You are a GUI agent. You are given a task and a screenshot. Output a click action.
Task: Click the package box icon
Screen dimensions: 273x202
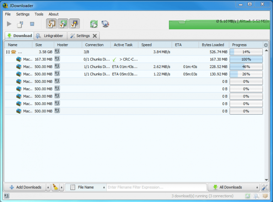point(14,52)
